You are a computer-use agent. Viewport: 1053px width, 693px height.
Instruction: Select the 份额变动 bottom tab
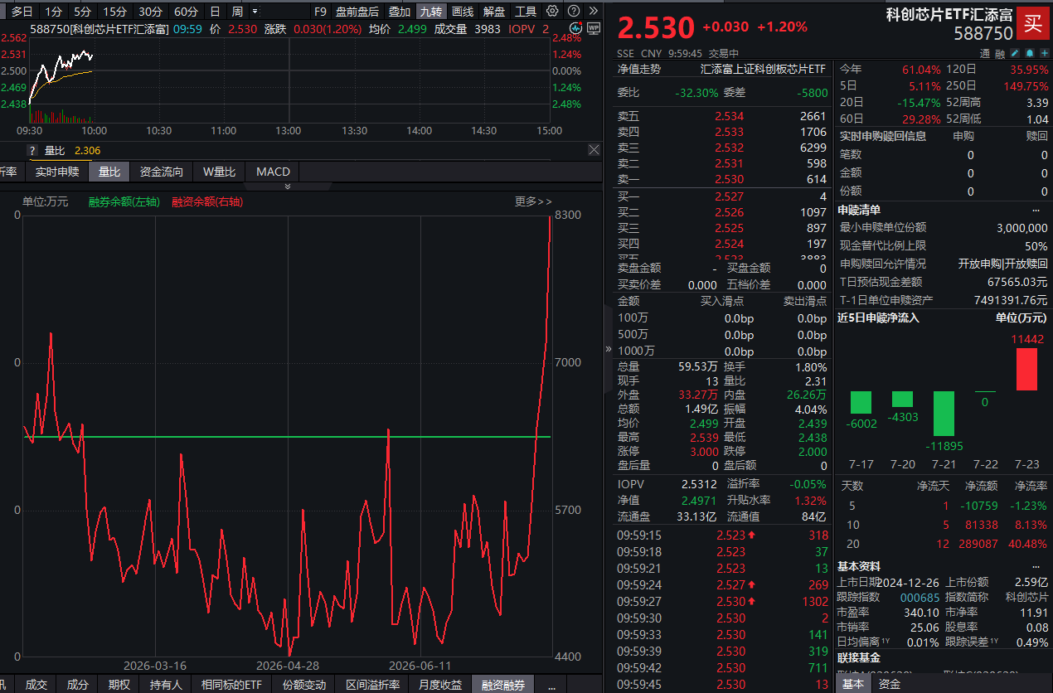[x=304, y=685]
